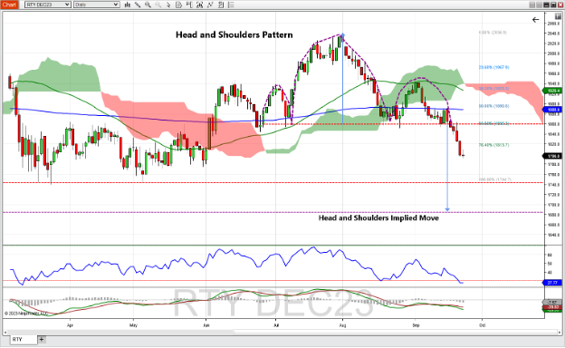Open the indicators icon in the toolbar
The width and height of the screenshot is (565, 348).
click(199, 5)
